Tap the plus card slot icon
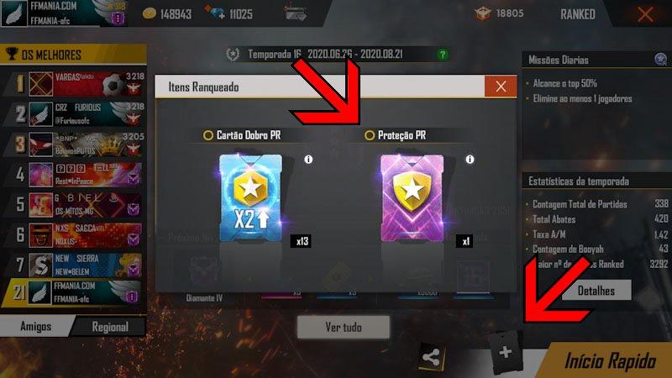 point(506,353)
